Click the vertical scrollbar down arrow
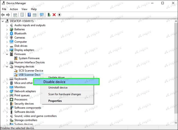Screen dimensions: 178x130 176,123
